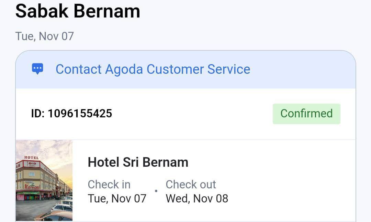Click the red HOTEL sign in the photo
The height and width of the screenshot is (222, 371).
(x=31, y=157)
